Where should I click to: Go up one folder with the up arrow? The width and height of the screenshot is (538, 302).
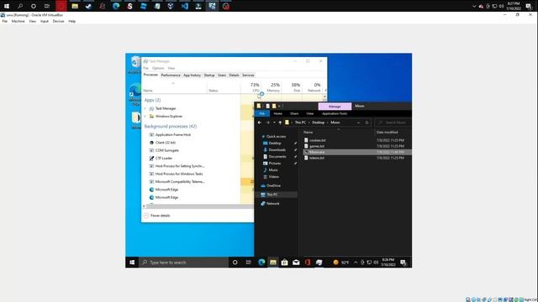coord(280,122)
